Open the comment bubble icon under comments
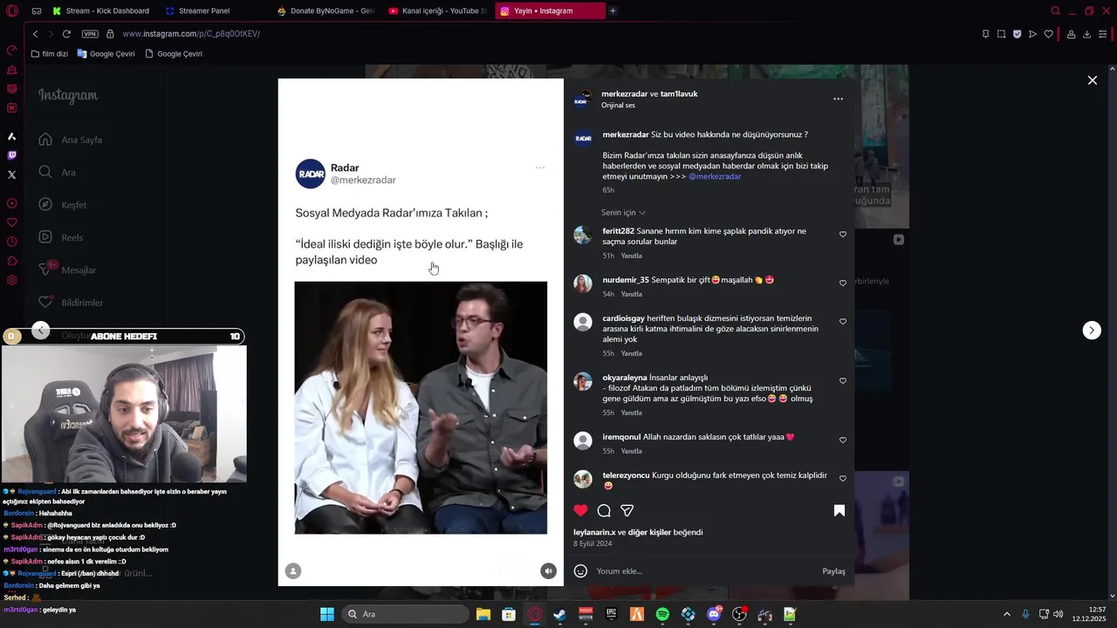The image size is (1117, 628). [604, 510]
